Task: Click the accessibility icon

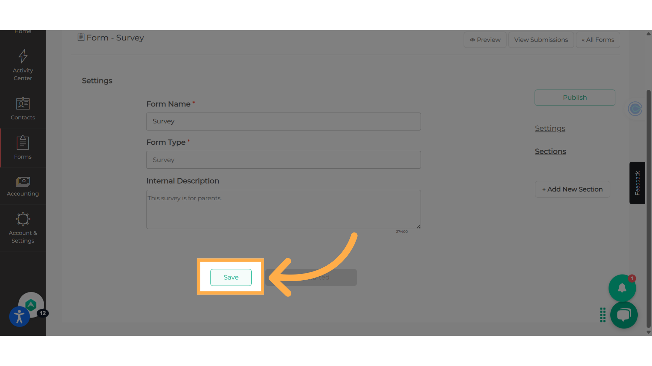Action: coord(19,317)
